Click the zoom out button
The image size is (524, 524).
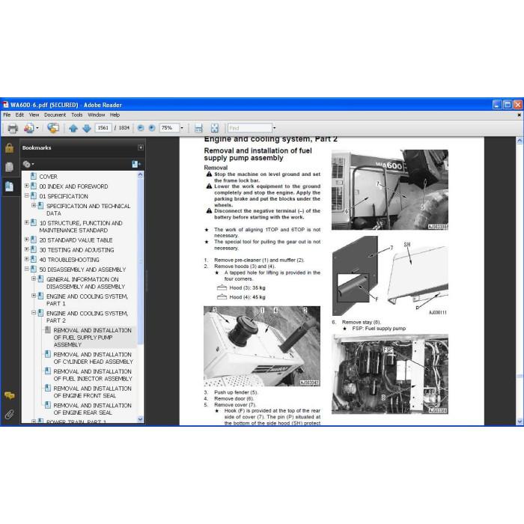[x=141, y=128]
